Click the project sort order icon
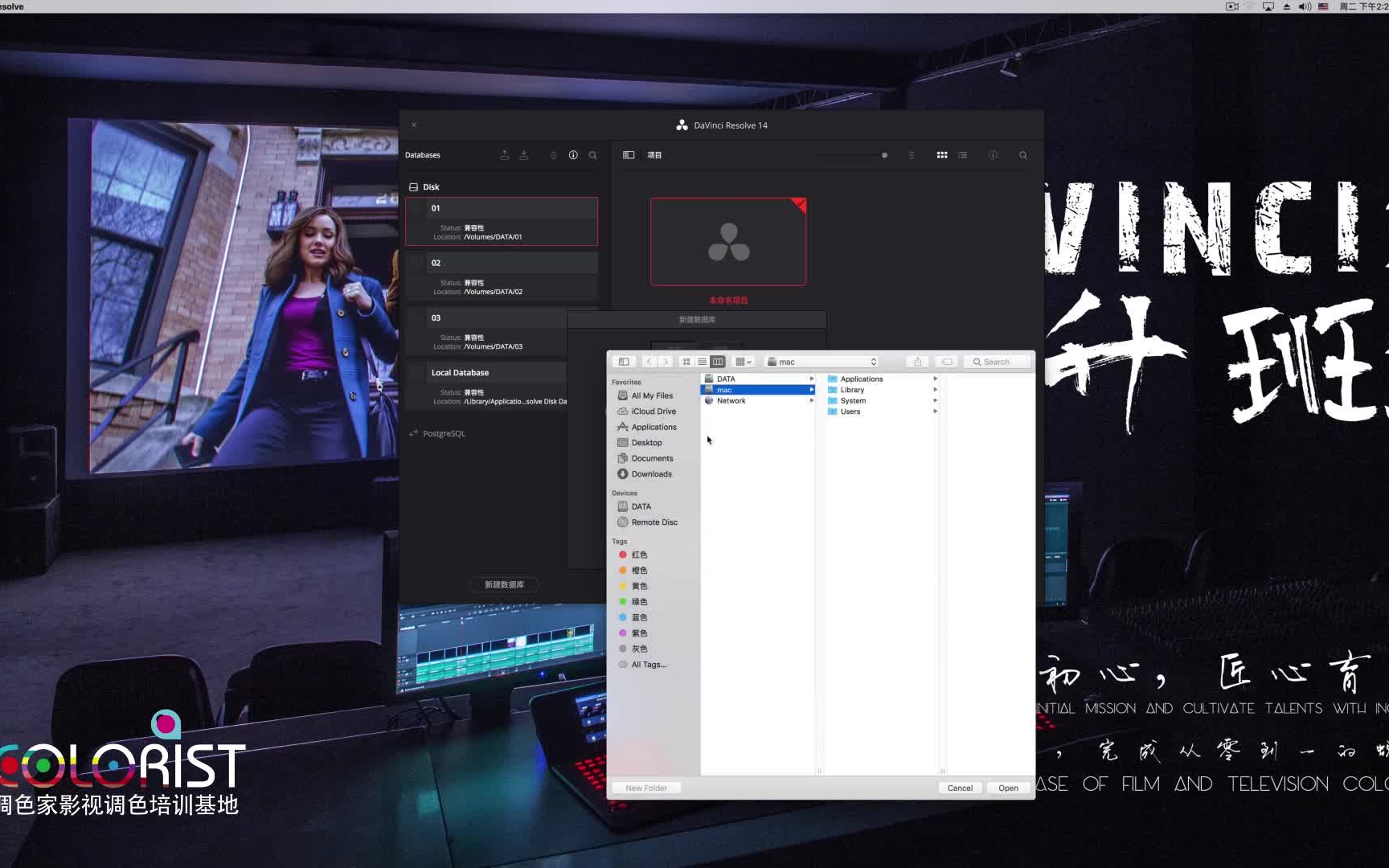This screenshot has width=1389, height=868. [912, 155]
